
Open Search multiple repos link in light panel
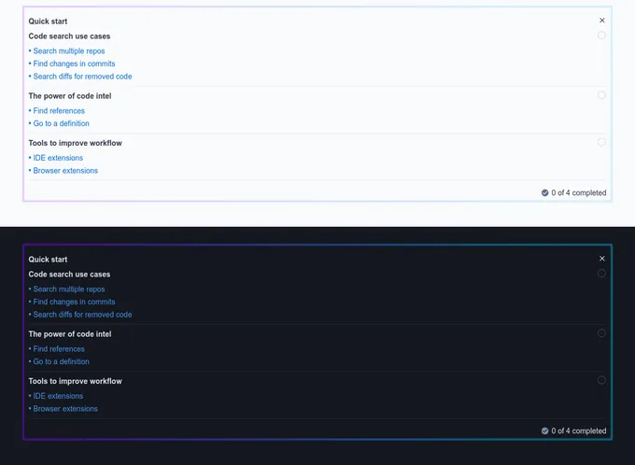[69, 51]
